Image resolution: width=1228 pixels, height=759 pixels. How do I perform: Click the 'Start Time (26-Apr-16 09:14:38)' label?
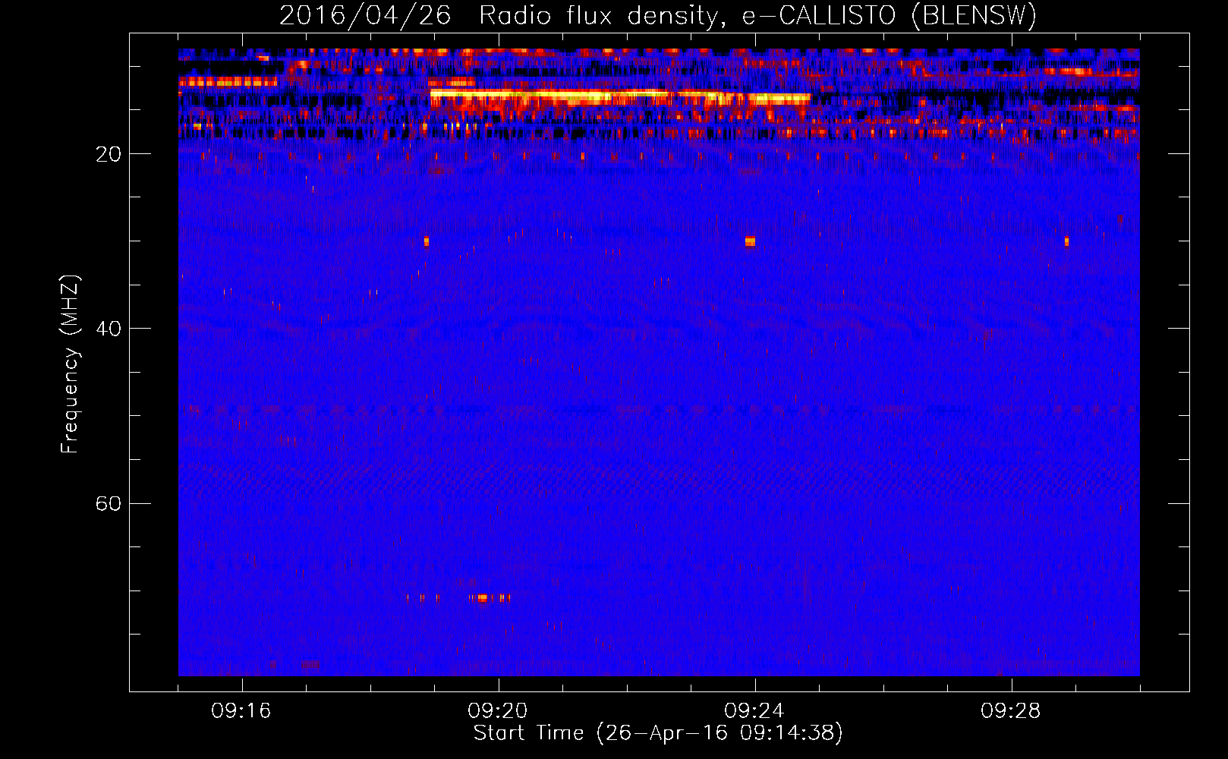click(658, 733)
